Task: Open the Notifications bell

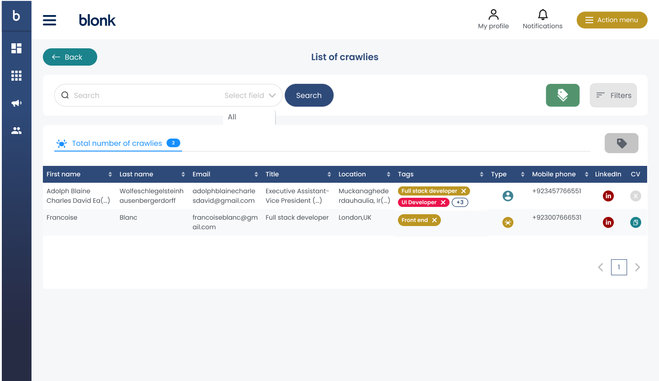Action: tap(542, 20)
